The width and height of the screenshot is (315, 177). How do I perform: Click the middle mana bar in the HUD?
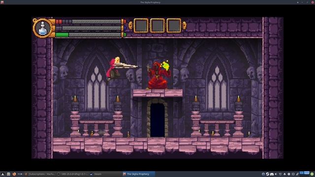coord(89,28)
